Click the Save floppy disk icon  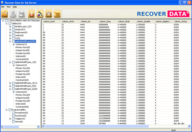21,14
